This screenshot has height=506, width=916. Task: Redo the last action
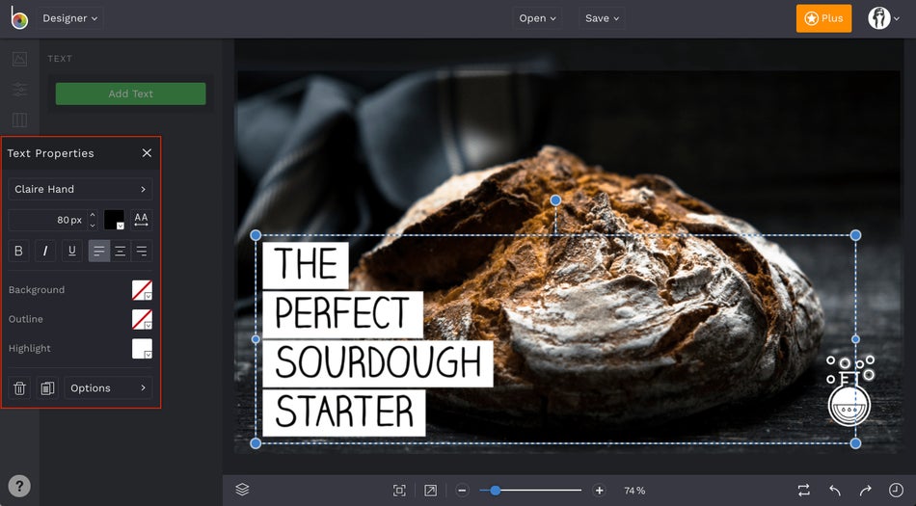865,491
